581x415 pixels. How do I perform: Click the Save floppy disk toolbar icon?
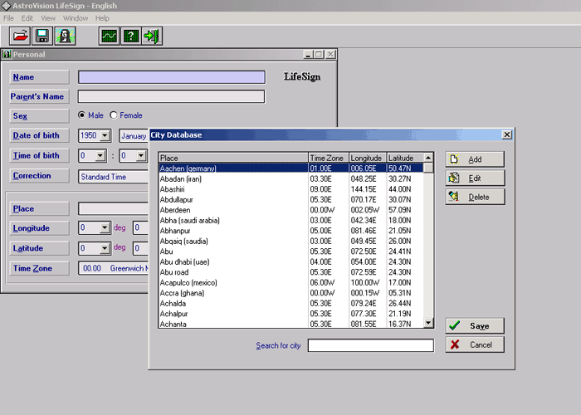pyautogui.click(x=42, y=36)
